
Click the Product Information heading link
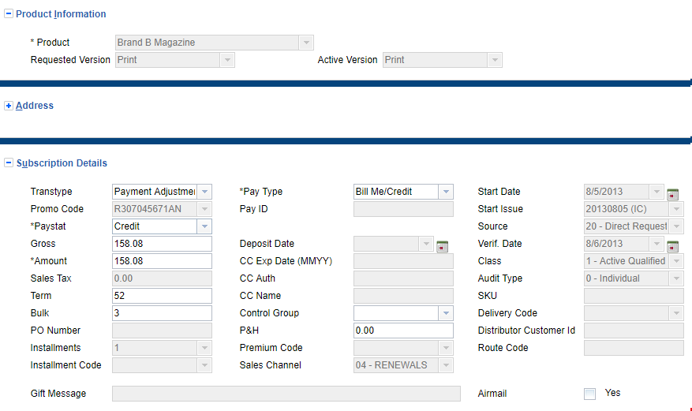click(x=61, y=14)
